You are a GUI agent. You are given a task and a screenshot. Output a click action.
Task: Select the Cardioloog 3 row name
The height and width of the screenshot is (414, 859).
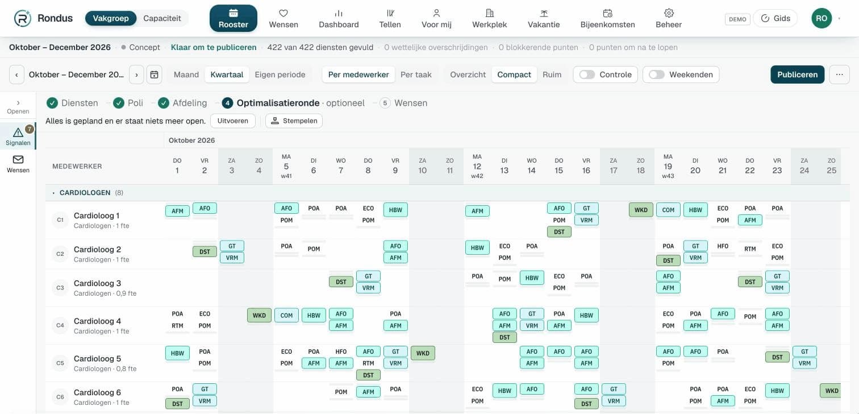tap(97, 283)
